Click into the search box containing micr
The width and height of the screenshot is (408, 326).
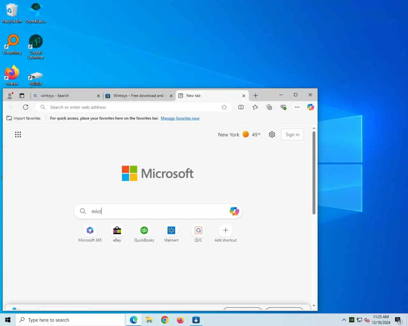(158, 211)
